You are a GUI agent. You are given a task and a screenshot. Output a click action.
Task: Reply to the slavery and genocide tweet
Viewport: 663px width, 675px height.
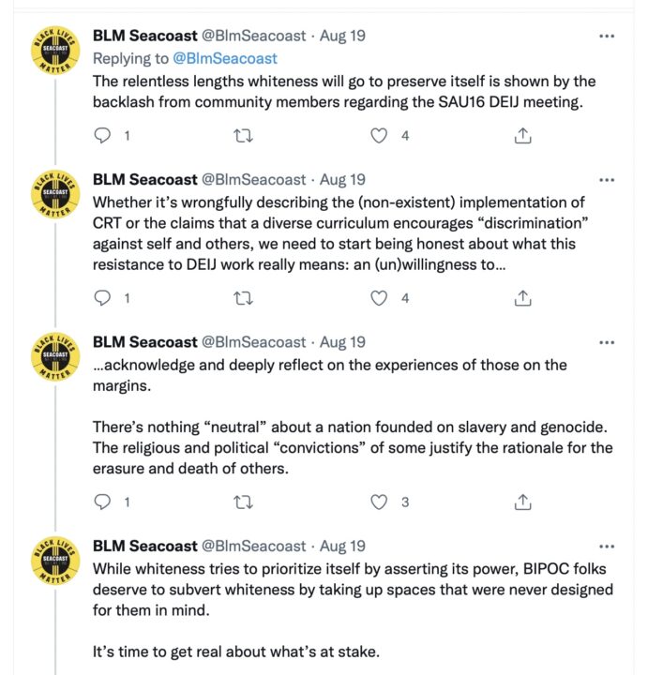pos(104,502)
